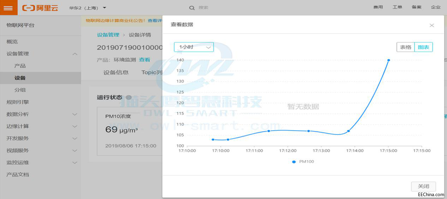Open the hamburger menu icon
447x199 pixels.
click(x=8, y=8)
